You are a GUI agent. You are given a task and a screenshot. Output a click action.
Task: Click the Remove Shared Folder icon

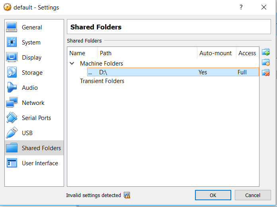point(266,72)
